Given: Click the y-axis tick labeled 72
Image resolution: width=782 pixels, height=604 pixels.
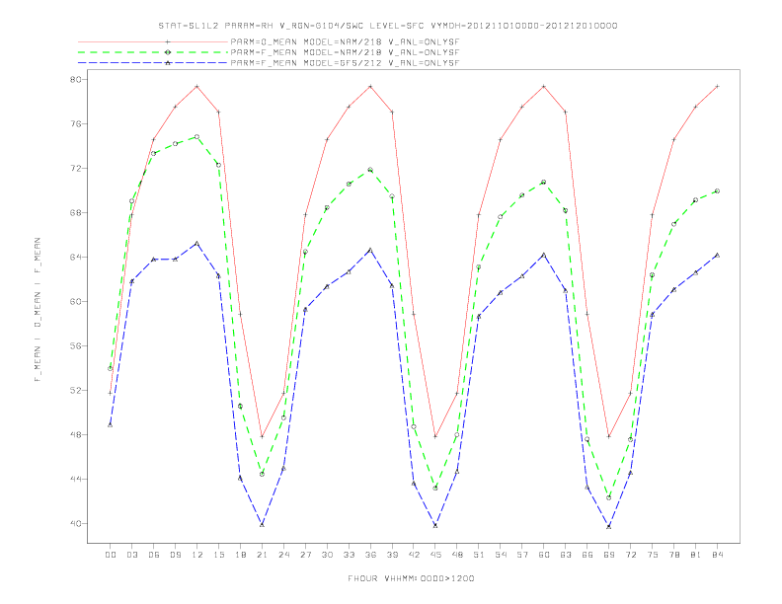Looking at the screenshot, I should click(x=75, y=169).
